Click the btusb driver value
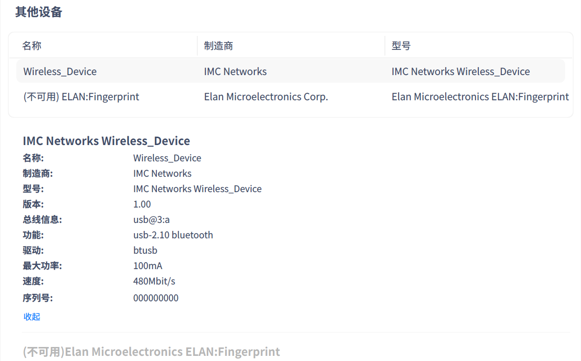The height and width of the screenshot is (361, 581). (x=145, y=250)
